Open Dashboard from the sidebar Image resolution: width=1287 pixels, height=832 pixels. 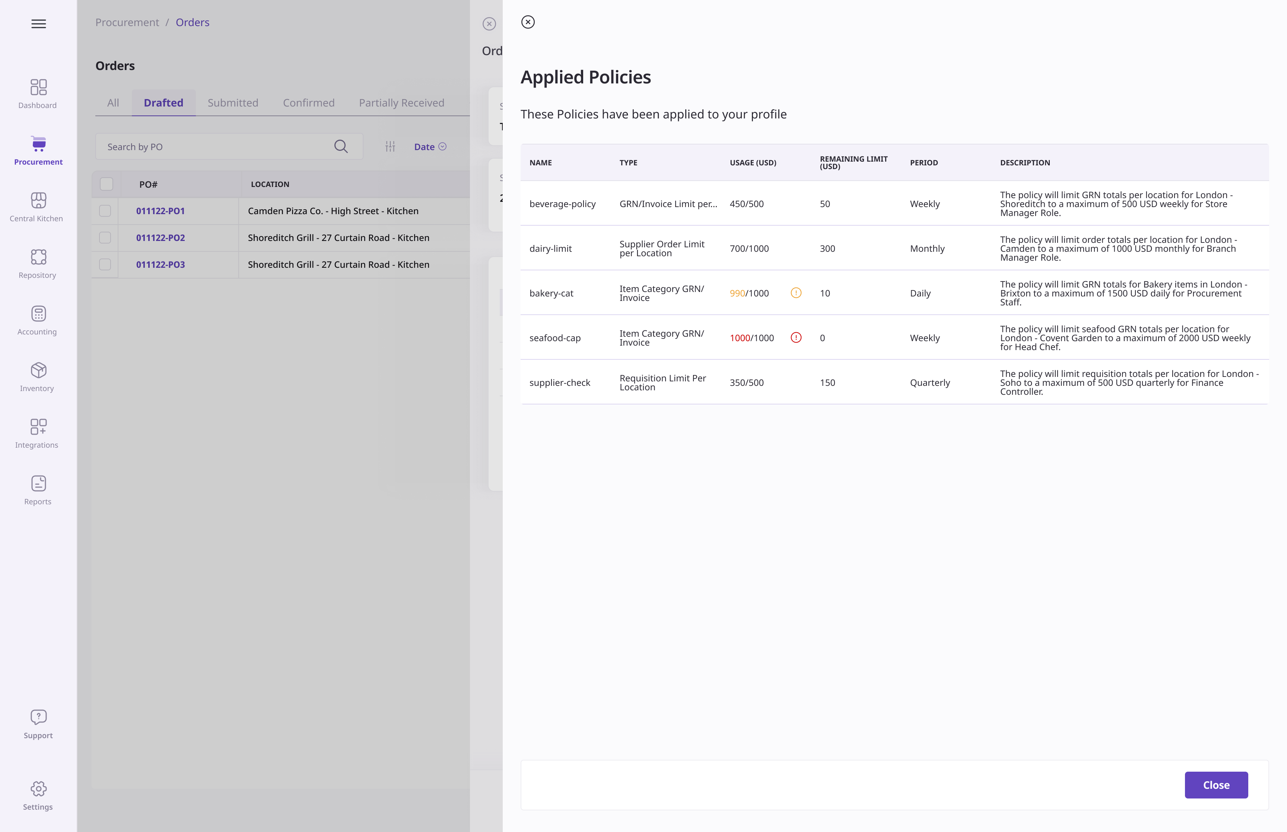38,93
